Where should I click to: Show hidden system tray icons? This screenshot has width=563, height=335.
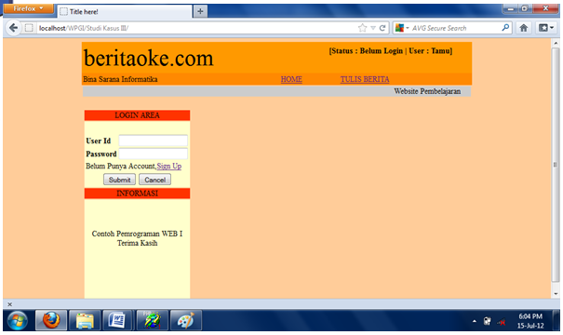475,321
